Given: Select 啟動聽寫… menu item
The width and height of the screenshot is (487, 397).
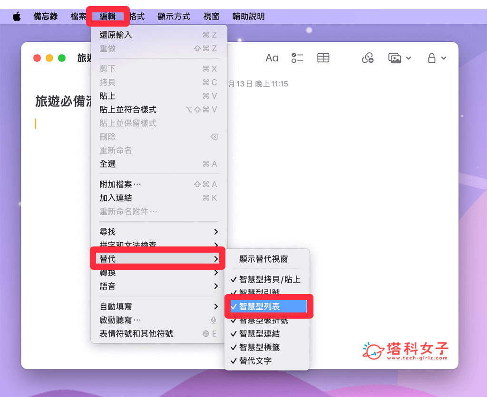Looking at the screenshot, I should tap(159, 320).
